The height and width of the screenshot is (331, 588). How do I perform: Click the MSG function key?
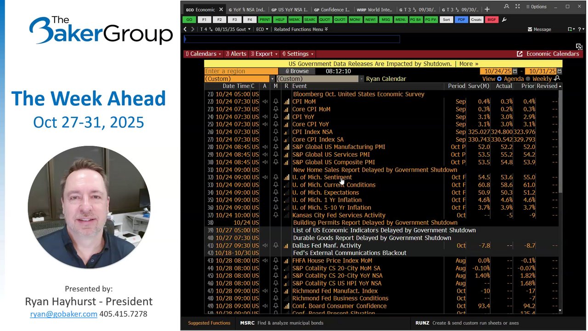coord(385,20)
